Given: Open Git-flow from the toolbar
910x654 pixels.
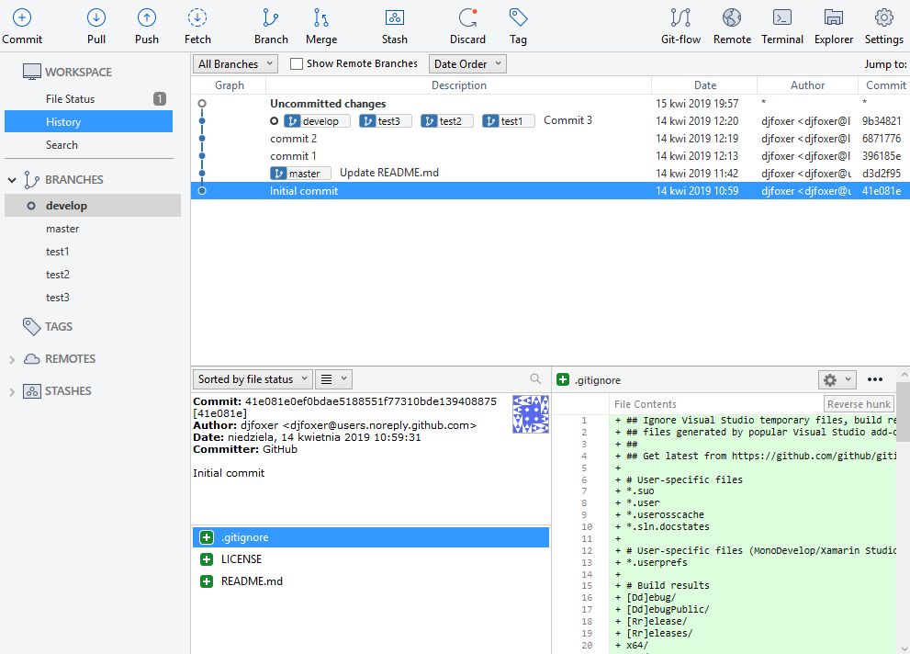Looking at the screenshot, I should [x=680, y=18].
